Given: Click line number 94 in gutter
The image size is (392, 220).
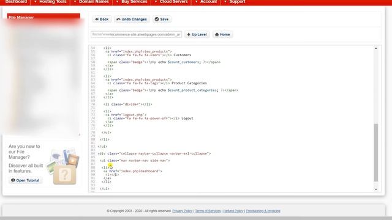Looking at the screenshot, I should [93, 189].
